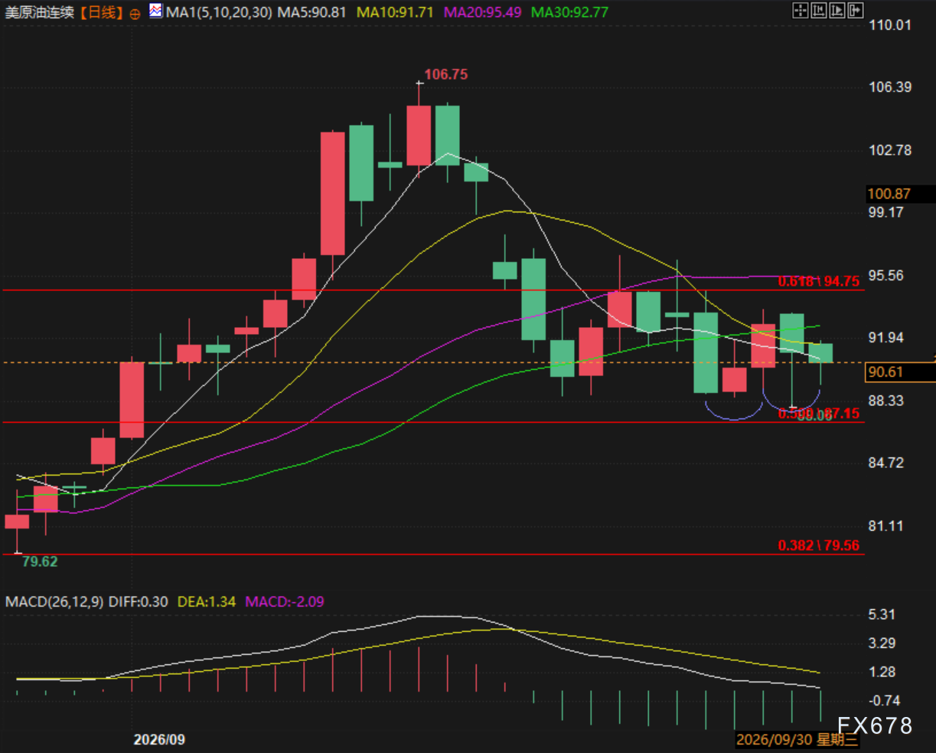The width and height of the screenshot is (936, 753).
Task: Select the green MA30:92.77 value
Action: point(570,12)
